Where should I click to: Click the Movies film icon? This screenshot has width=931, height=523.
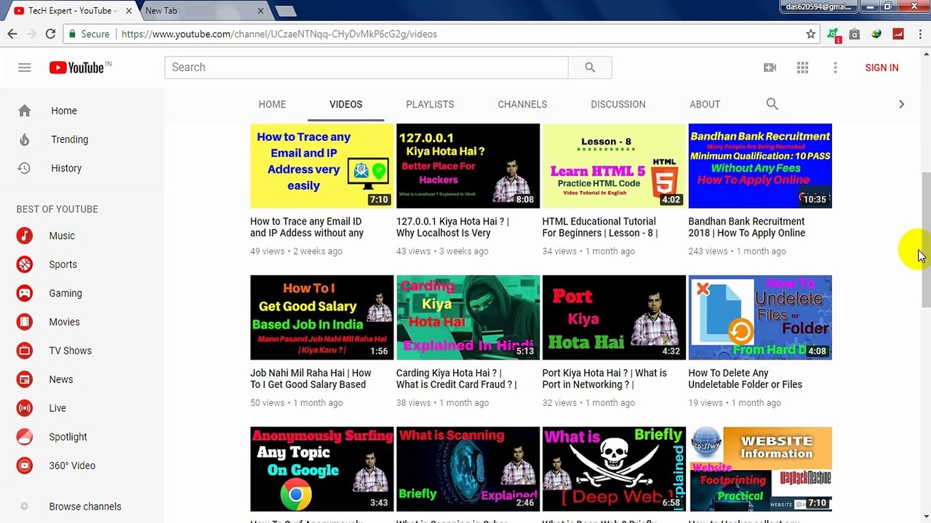25,322
